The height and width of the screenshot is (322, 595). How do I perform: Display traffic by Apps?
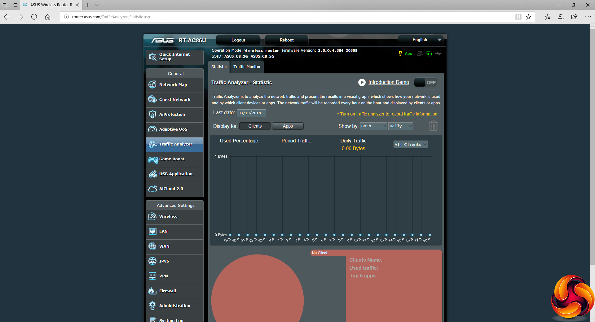(x=288, y=126)
